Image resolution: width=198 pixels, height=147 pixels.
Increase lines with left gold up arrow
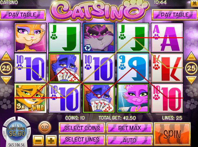click(6, 56)
